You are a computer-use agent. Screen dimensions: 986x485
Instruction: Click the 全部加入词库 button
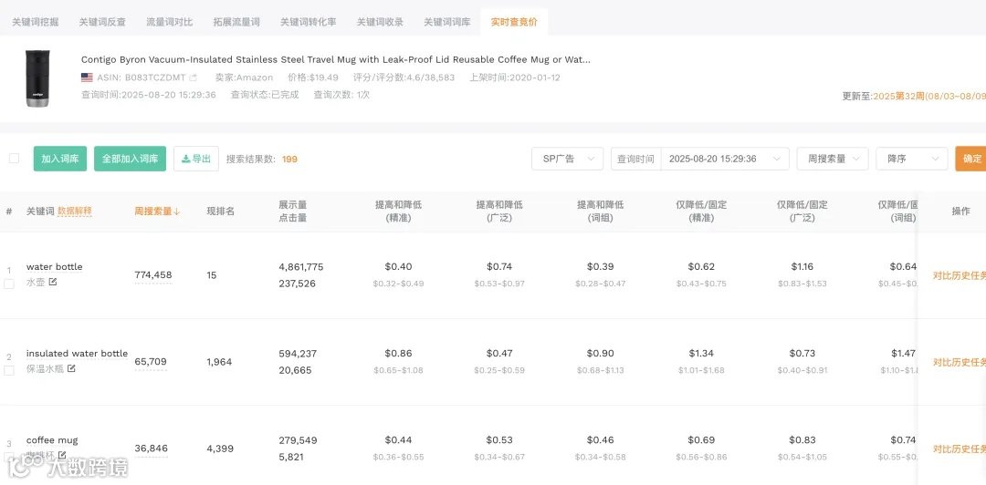tap(131, 159)
